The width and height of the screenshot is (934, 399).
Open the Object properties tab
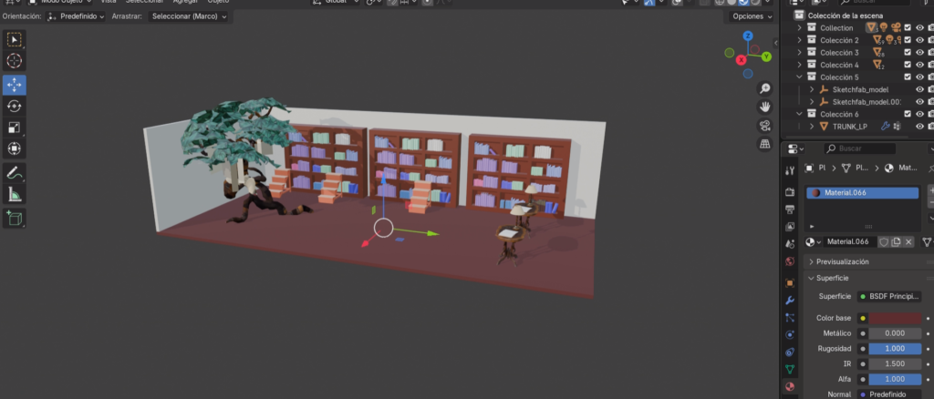click(x=790, y=283)
